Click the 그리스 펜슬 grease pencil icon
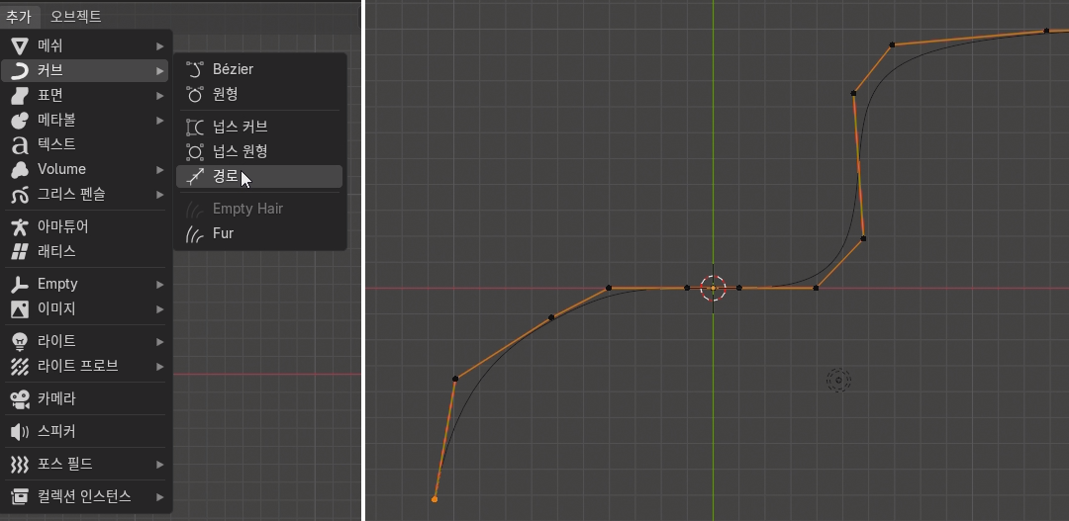This screenshot has height=521, width=1069. coord(20,195)
